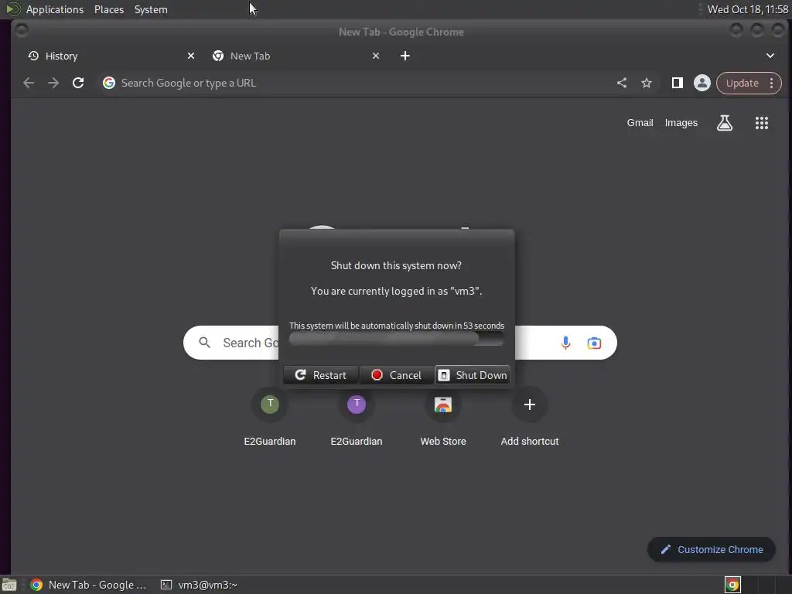Cancel the system shutdown
792x594 pixels.
point(397,375)
